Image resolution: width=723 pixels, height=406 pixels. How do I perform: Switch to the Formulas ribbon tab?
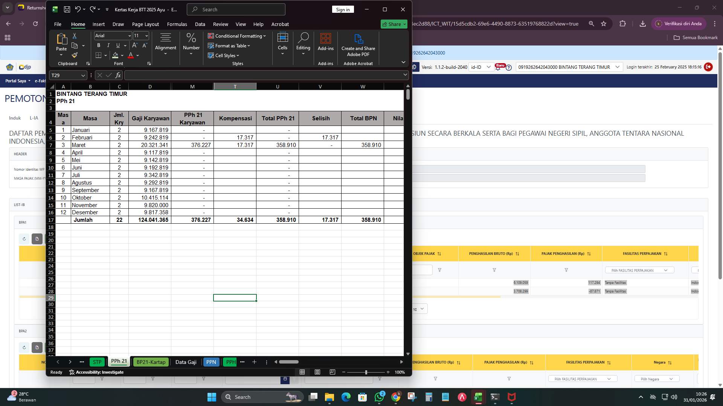[x=177, y=24]
